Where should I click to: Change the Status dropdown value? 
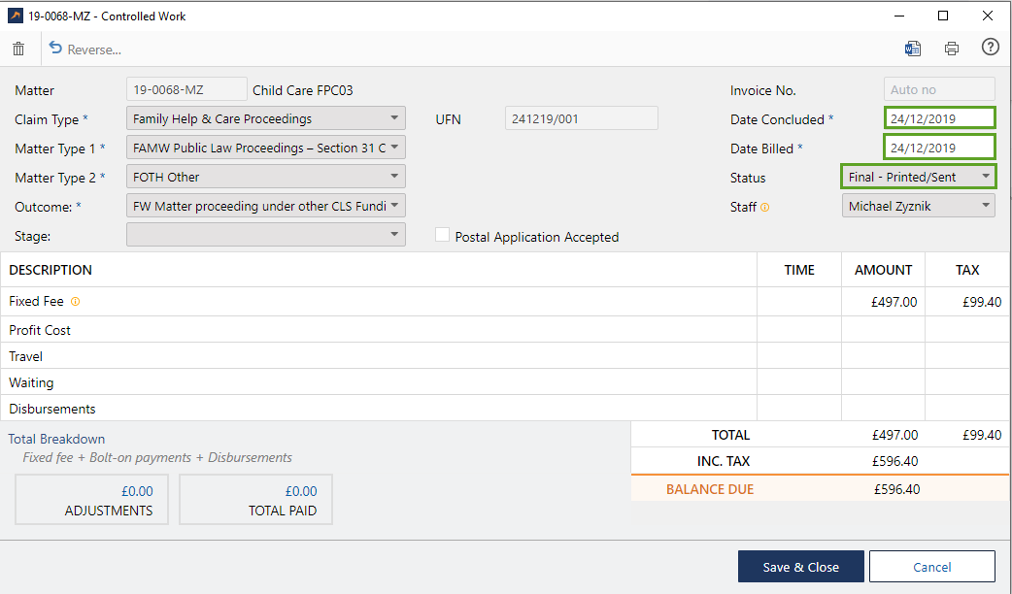918,177
